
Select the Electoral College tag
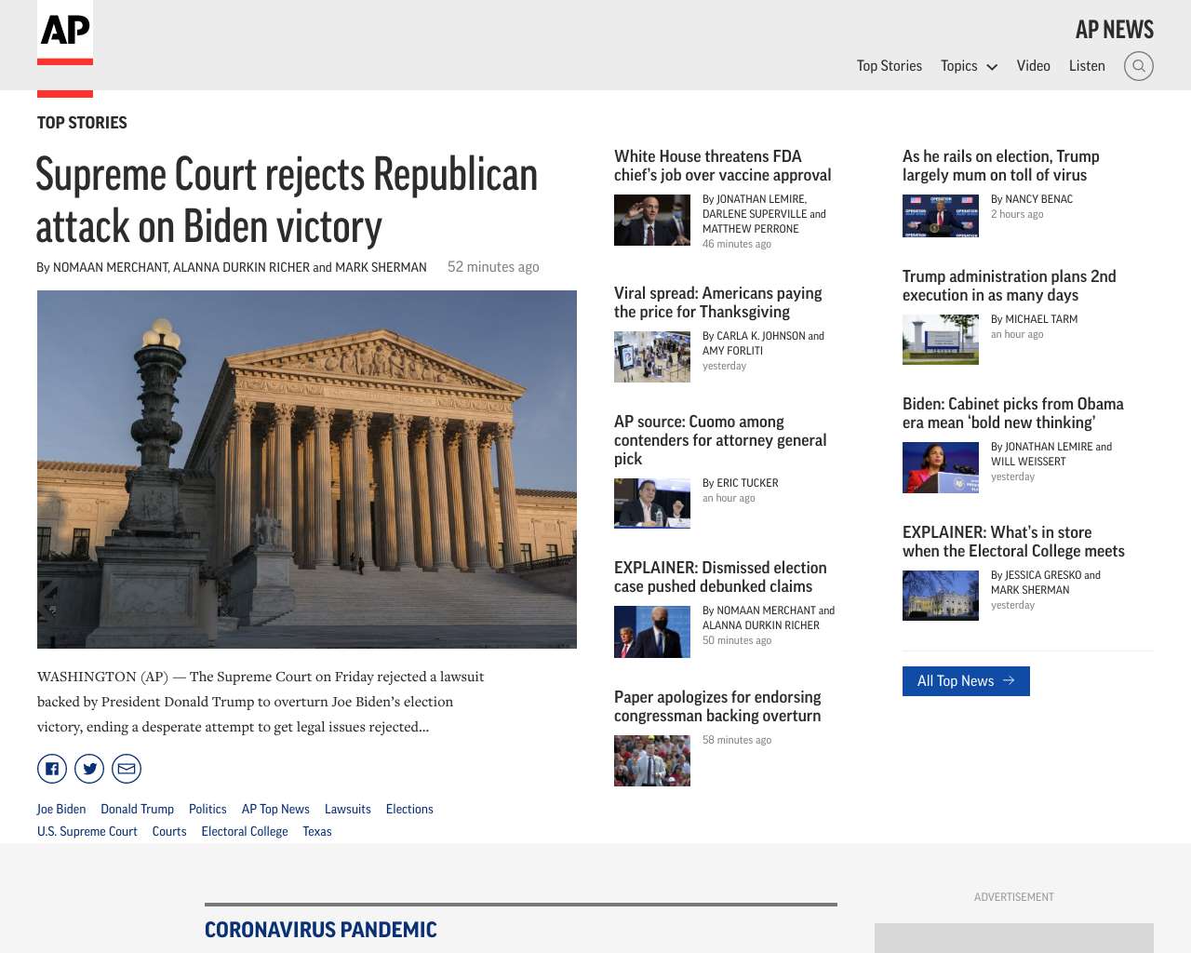[x=245, y=831]
